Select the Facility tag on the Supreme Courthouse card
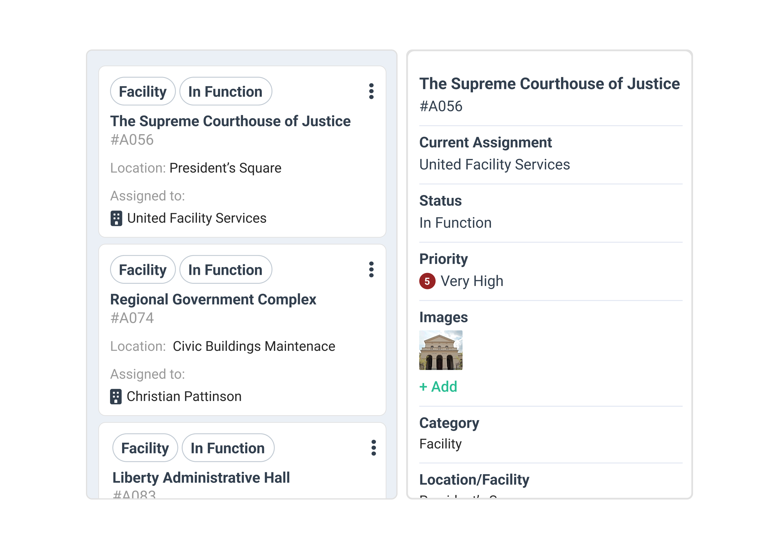Image resolution: width=779 pixels, height=549 pixels. [143, 91]
